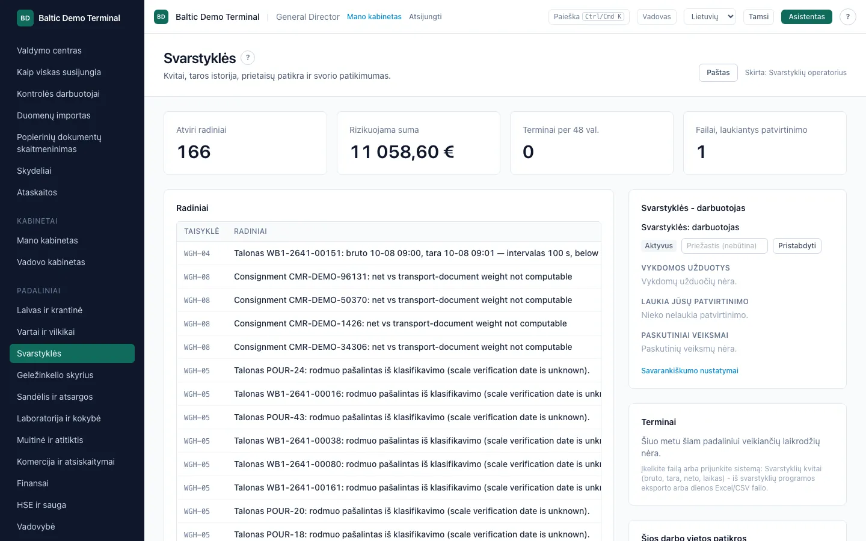866x541 pixels.
Task: Click the BD badge in the top bar
Action: click(x=161, y=17)
